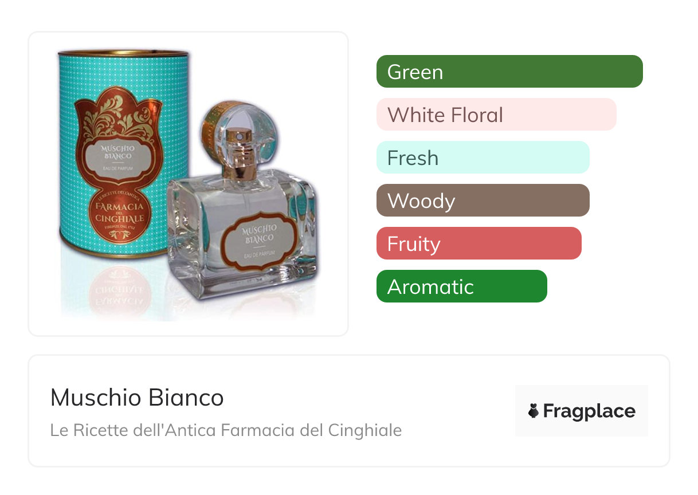Click the Aromatic label text
Screen dimensions: 698x495
tap(430, 286)
